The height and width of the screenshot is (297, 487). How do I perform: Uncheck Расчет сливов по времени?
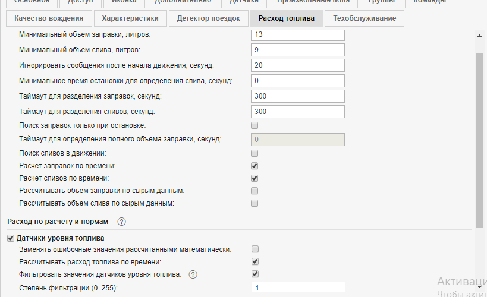pos(255,178)
